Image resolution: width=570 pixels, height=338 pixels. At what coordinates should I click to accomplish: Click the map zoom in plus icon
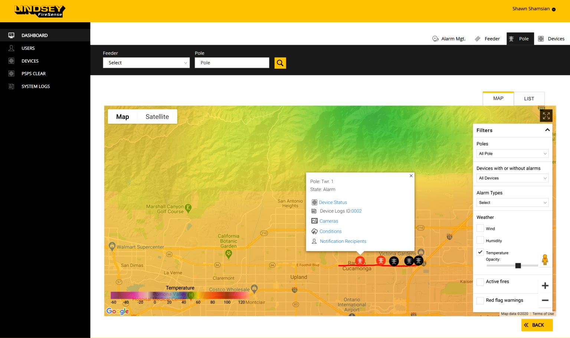click(x=545, y=285)
